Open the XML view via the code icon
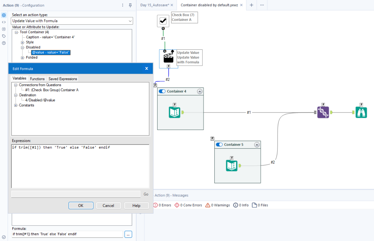 point(4,22)
